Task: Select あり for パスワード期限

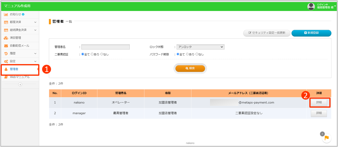Action: [188, 54]
